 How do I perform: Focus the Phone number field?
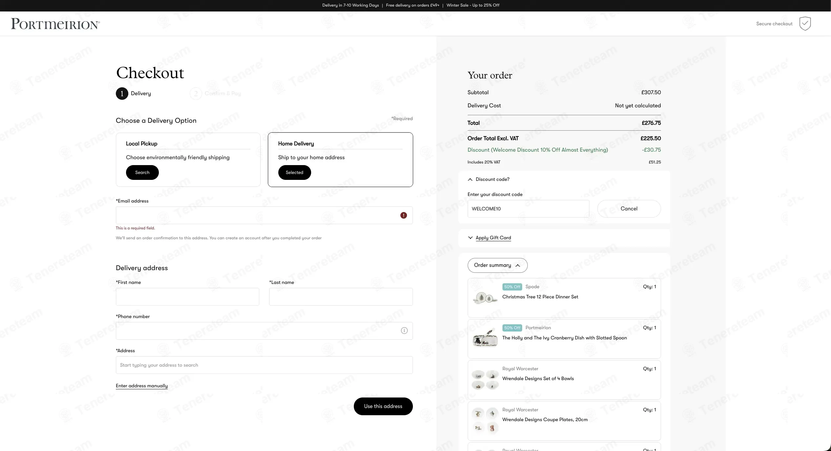[x=264, y=331]
